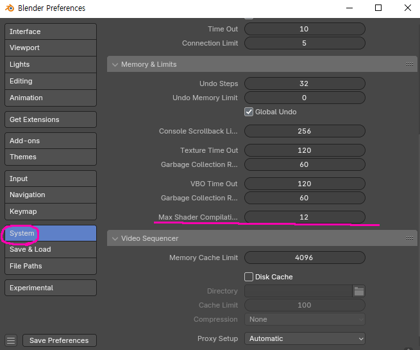420x350 pixels.
Task: Maximize the Blender Preferences window
Action: [378, 8]
